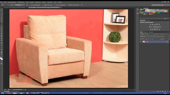Select the Brush tool
The width and height of the screenshot is (170, 95).
point(1,26)
